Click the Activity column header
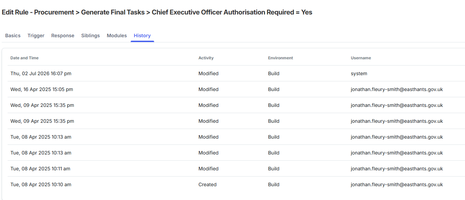This screenshot has height=200, width=465. click(x=206, y=58)
